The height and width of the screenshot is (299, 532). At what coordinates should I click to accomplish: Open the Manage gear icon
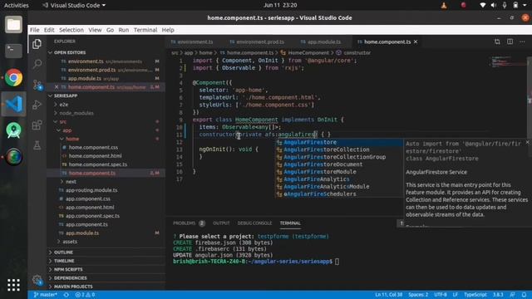[37, 280]
